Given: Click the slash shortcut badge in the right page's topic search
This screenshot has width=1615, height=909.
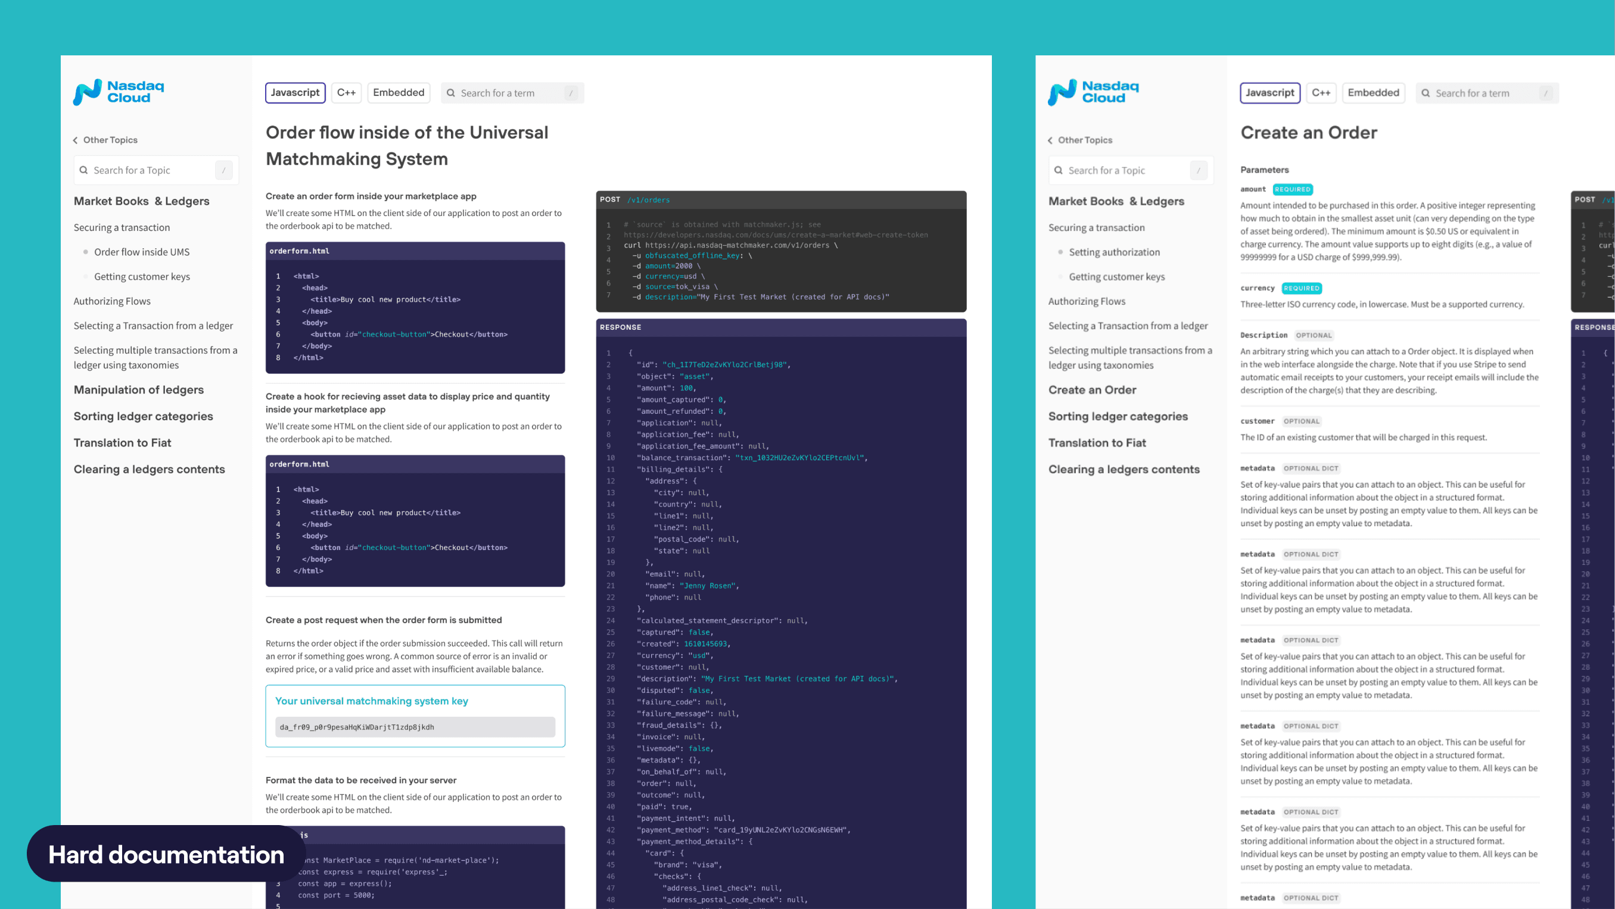Looking at the screenshot, I should coord(1199,170).
